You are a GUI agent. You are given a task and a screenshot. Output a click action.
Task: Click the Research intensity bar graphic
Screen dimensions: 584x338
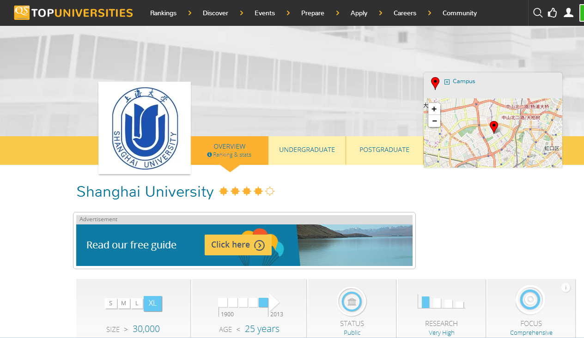click(441, 301)
